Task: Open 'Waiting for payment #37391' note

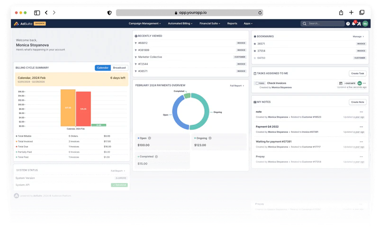Action: 274,142
